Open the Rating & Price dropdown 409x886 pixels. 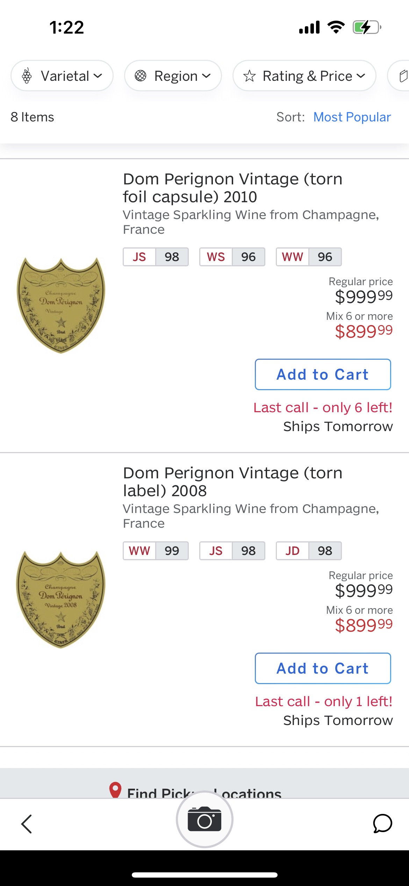pyautogui.click(x=304, y=76)
